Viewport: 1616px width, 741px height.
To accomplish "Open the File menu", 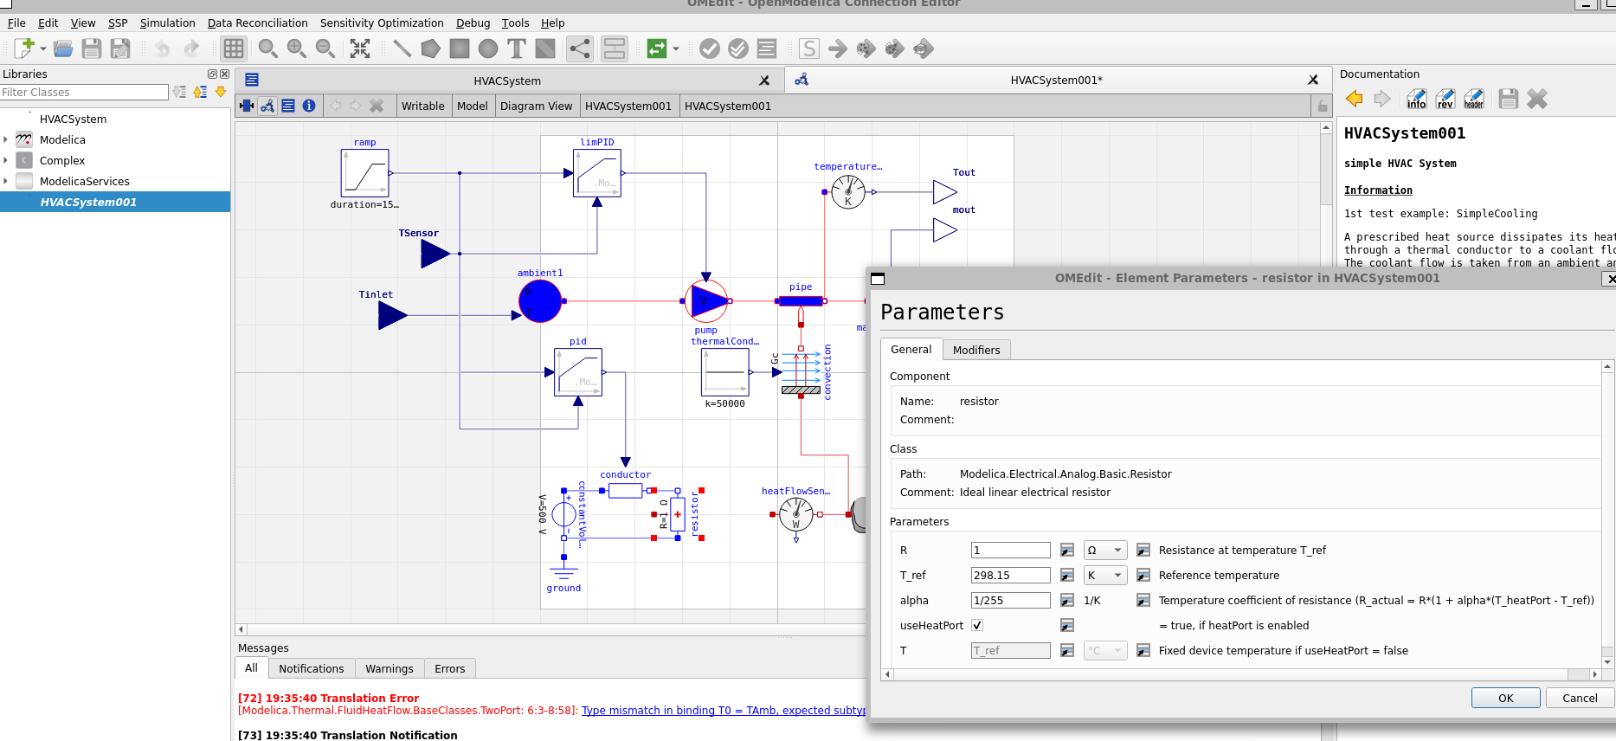I will (x=16, y=23).
